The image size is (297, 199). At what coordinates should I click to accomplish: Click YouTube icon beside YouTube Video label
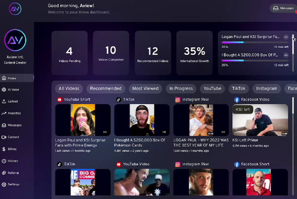pyautogui.click(x=119, y=164)
